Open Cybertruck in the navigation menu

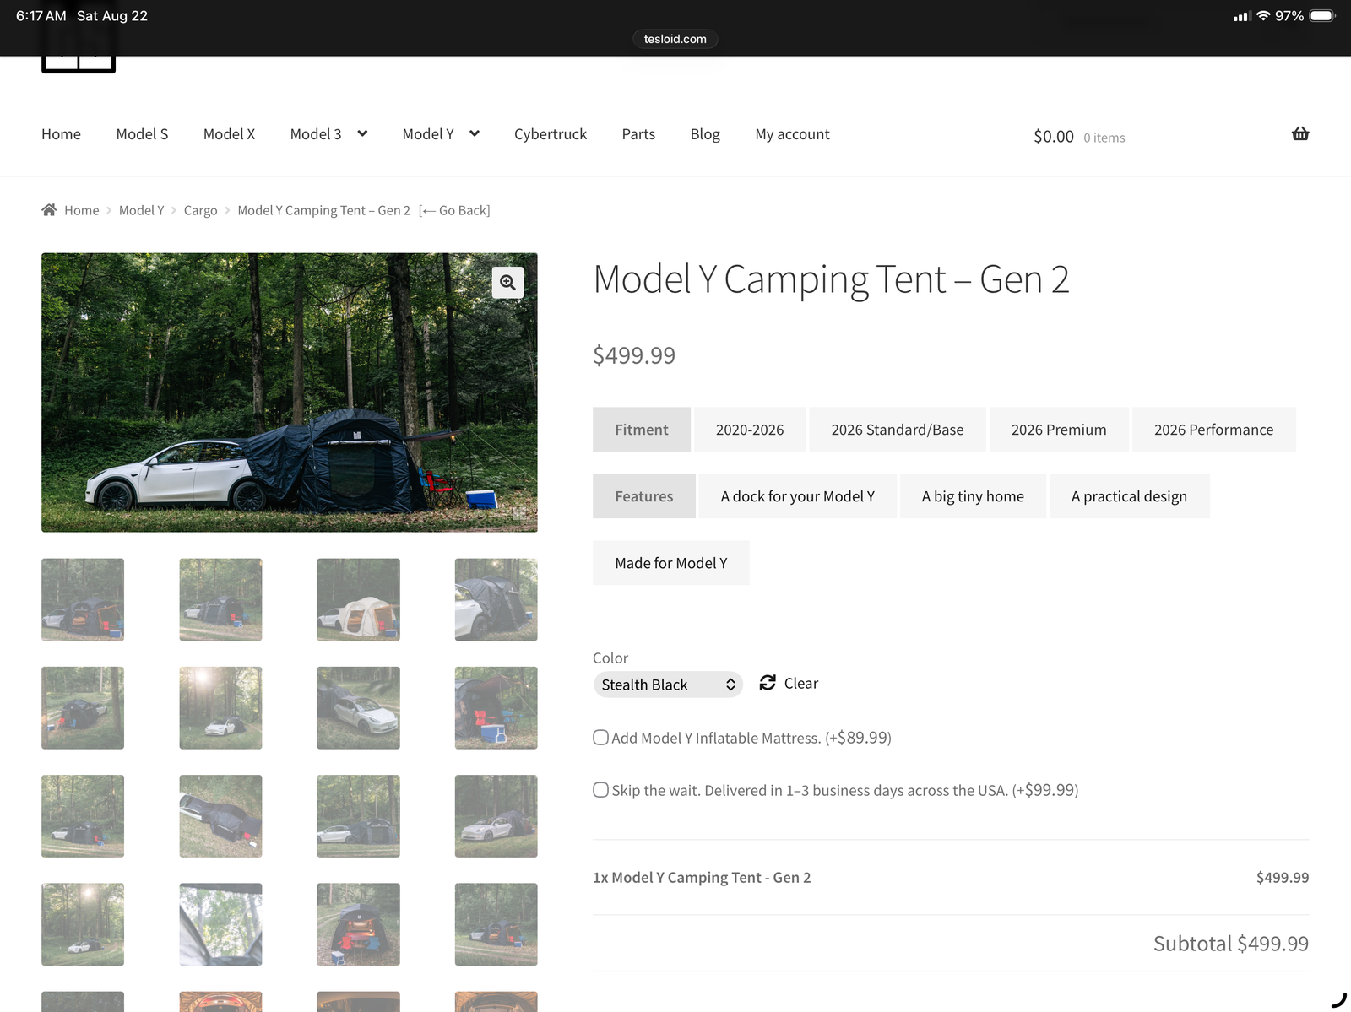point(551,134)
